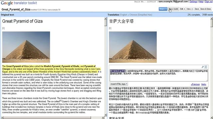
Task: Click the account email sam.example.78@gmail.com
Action: [173, 2]
